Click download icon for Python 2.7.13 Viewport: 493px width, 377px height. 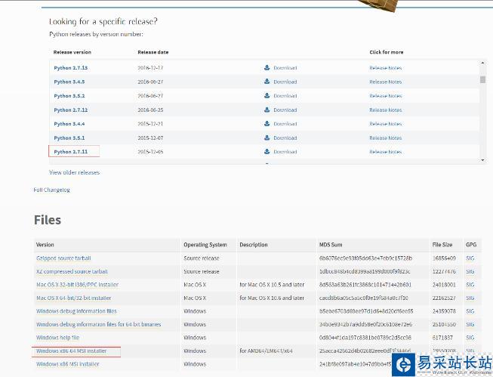pos(267,68)
